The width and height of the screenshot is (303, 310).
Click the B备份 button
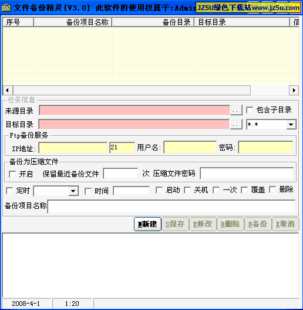[x=258, y=224]
